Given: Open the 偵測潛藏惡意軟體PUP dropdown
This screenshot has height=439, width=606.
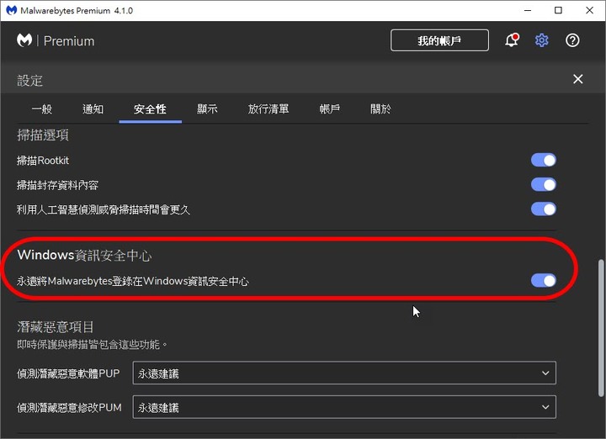Looking at the screenshot, I should point(344,373).
